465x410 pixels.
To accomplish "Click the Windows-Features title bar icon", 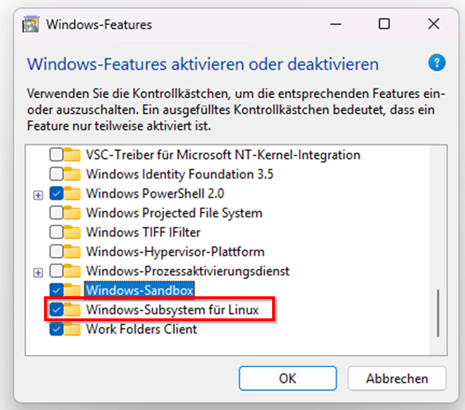I will point(31,24).
